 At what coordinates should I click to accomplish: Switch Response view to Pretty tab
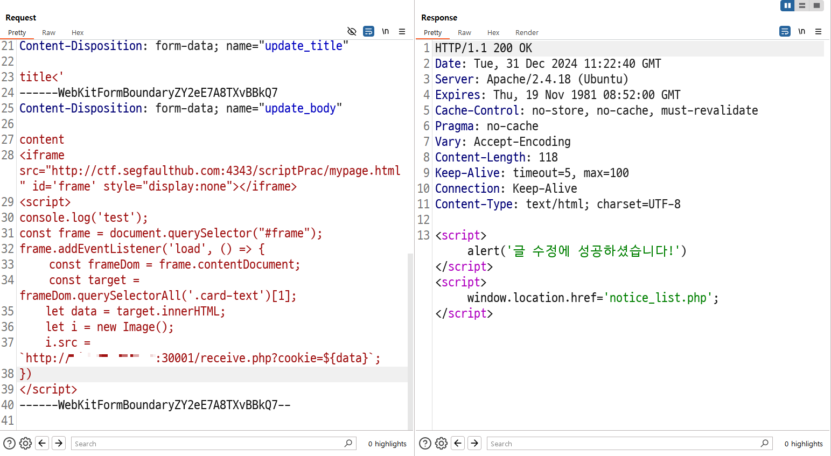pos(433,32)
